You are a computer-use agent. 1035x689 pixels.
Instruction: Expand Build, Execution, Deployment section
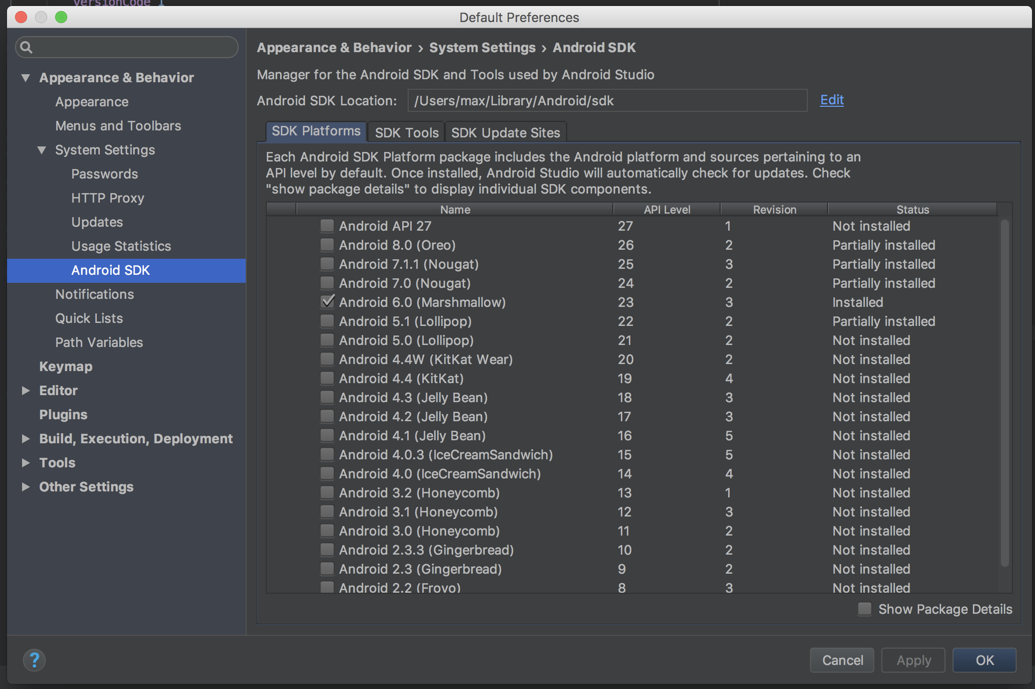(x=26, y=439)
